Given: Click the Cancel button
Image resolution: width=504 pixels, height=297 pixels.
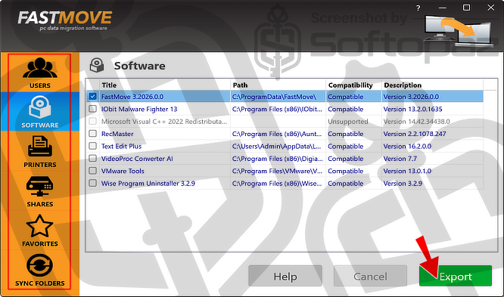Looking at the screenshot, I should click(370, 276).
